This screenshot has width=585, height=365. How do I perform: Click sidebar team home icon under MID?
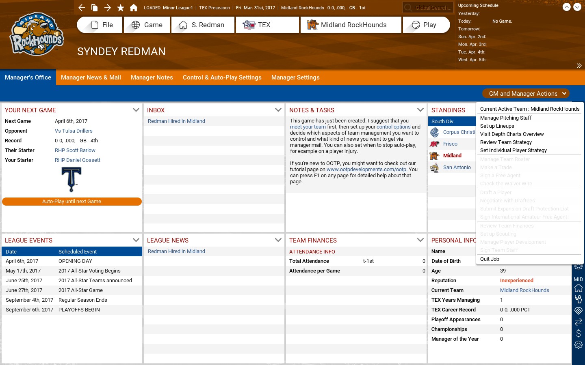[x=578, y=288]
